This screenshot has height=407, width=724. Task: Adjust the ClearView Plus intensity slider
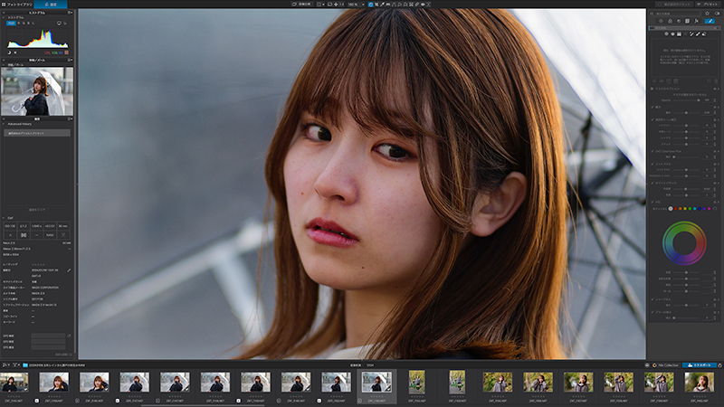tap(687, 156)
